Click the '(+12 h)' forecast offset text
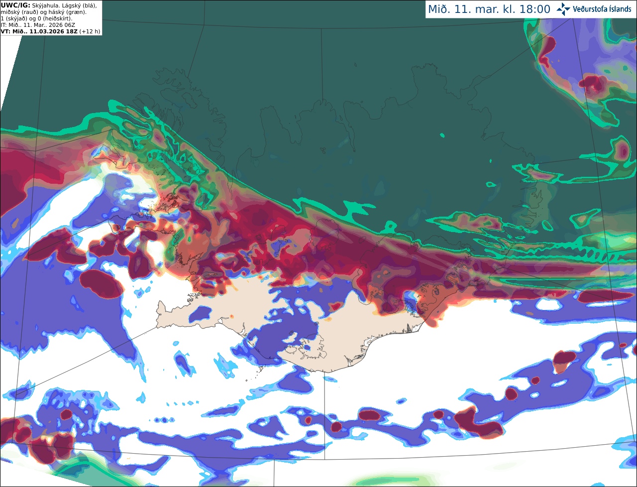The height and width of the screenshot is (487, 637). (90, 31)
